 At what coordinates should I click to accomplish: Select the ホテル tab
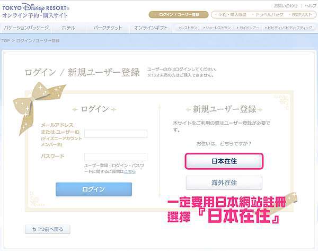point(68,28)
